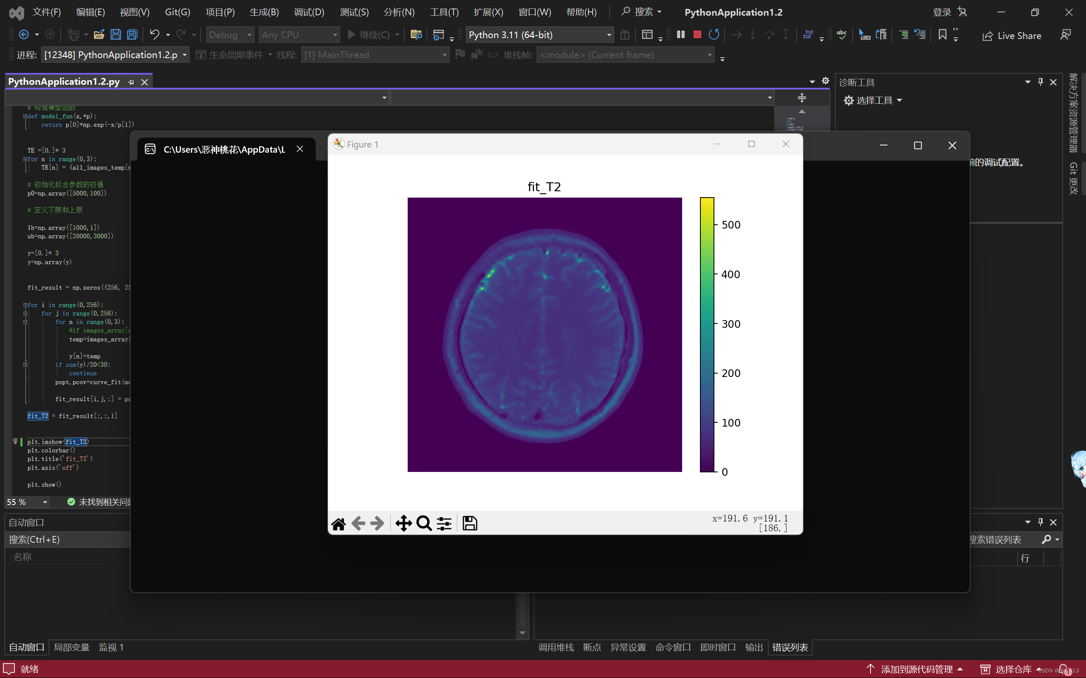The width and height of the screenshot is (1086, 678).
Task: Collapse the model_fun function definition
Action: tap(25, 116)
